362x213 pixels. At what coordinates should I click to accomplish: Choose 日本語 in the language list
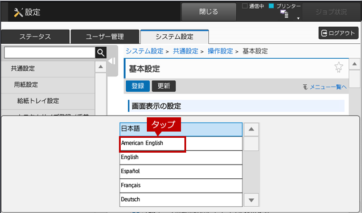[x=181, y=129]
